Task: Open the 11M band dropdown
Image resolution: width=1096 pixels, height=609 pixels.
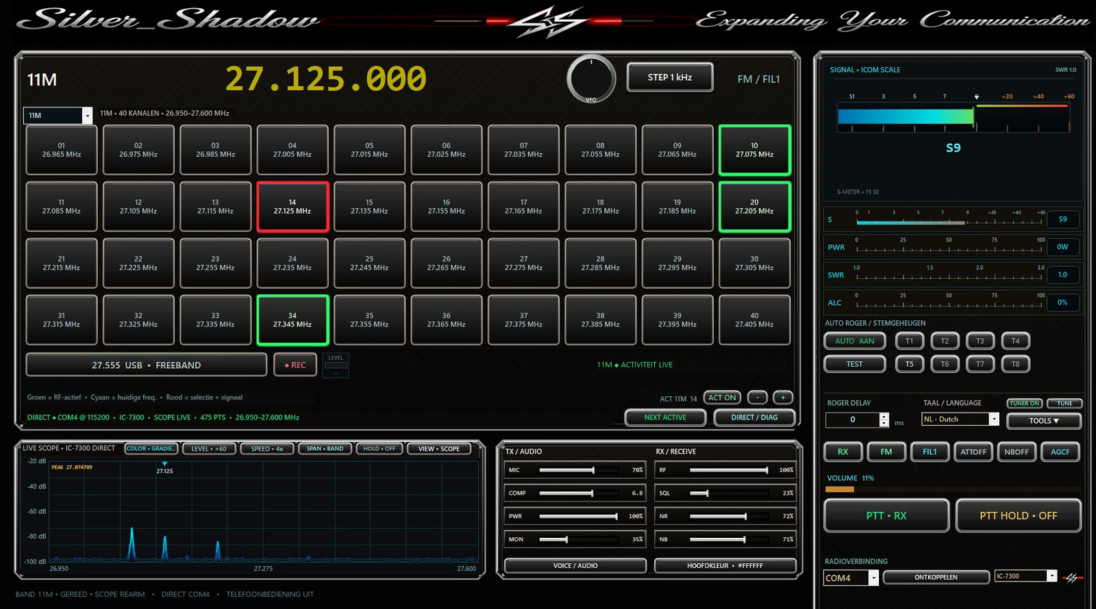Action: pos(58,116)
